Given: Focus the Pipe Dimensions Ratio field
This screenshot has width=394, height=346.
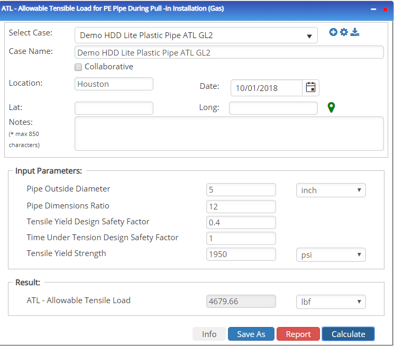Looking at the screenshot, I should (x=241, y=206).
